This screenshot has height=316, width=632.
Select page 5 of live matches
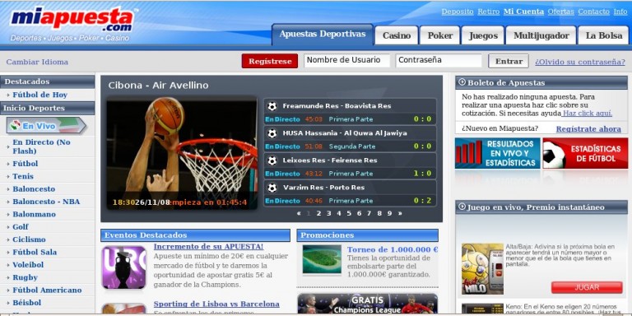349,213
